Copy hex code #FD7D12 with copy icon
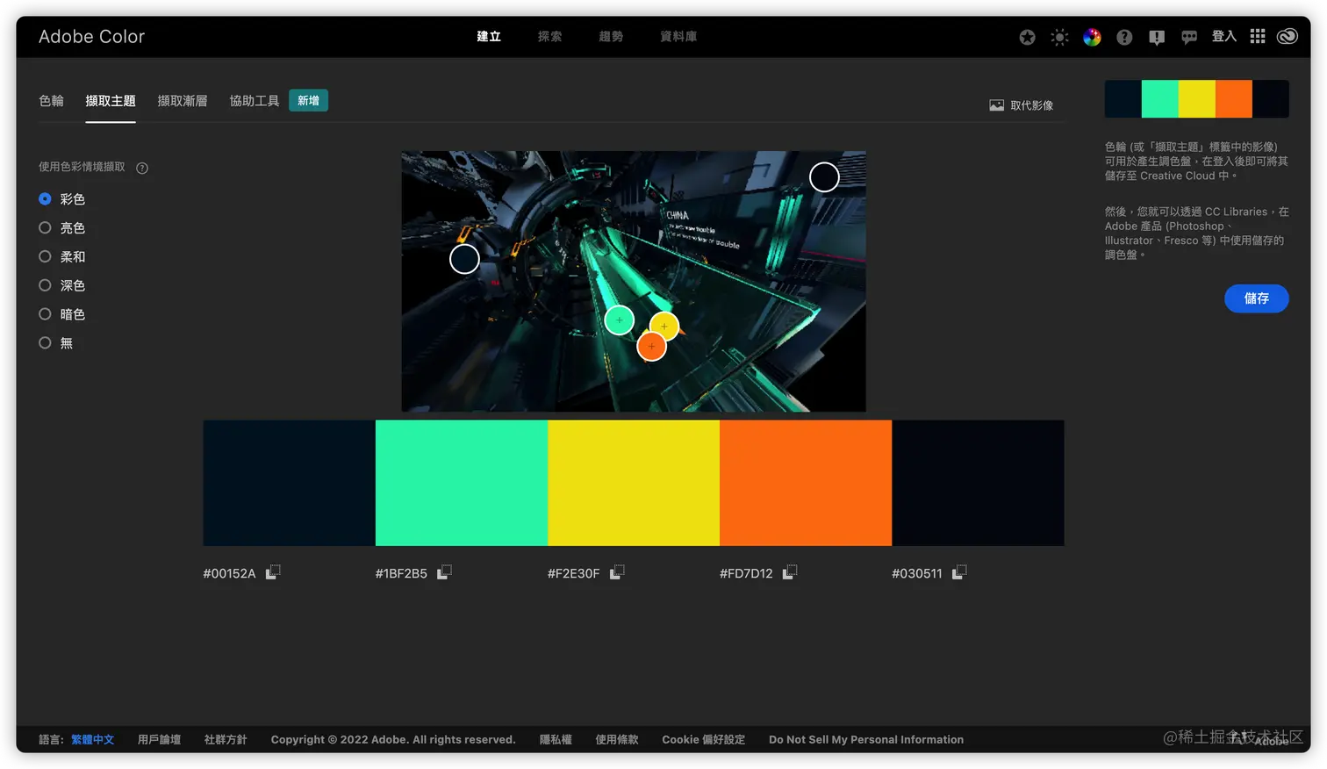 tap(790, 571)
